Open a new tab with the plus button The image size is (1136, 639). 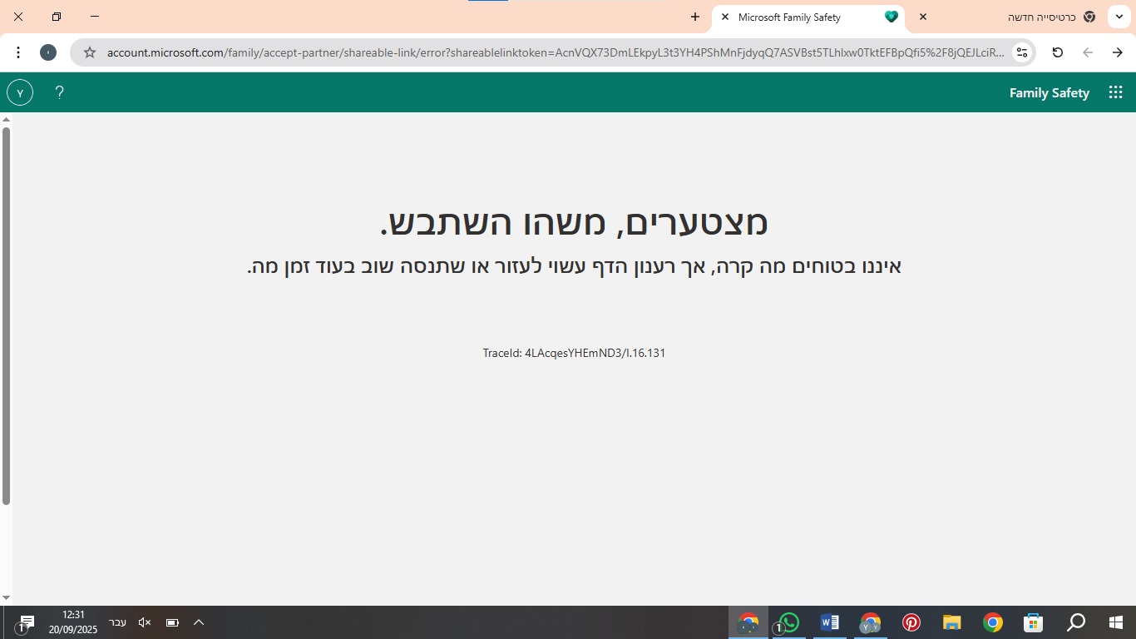click(x=695, y=17)
